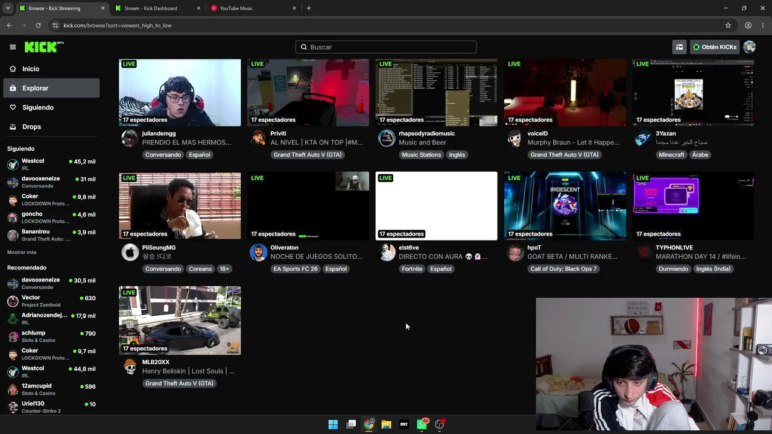This screenshot has width=772, height=434.
Task: Open hpoT Black Ops 7 stream thumbnail
Action: pyautogui.click(x=565, y=206)
